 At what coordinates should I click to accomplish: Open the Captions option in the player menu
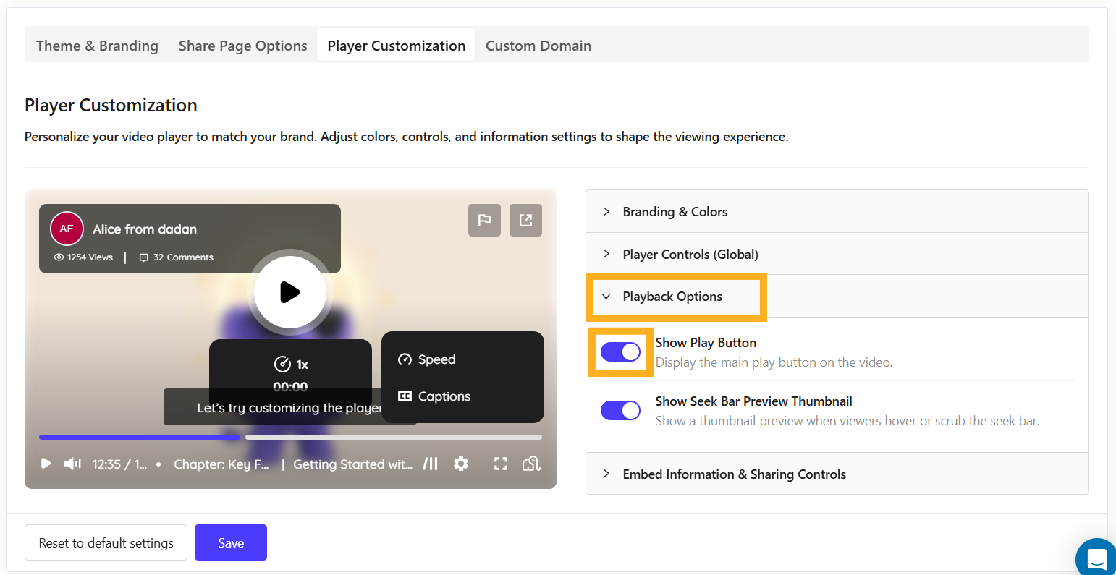click(434, 396)
